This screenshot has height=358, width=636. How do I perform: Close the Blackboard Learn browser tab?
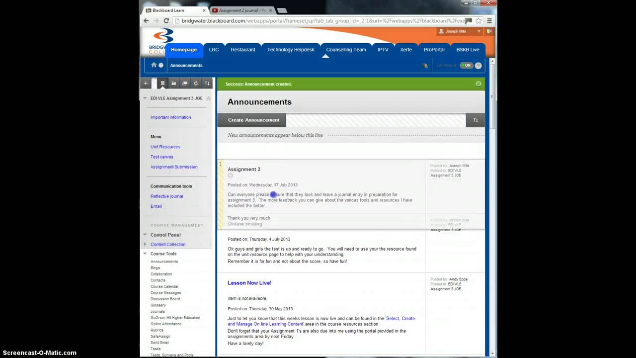point(204,10)
